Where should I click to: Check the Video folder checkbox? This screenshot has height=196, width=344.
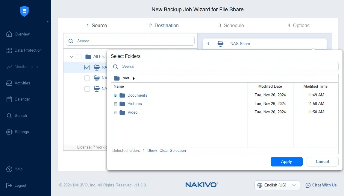[116, 112]
